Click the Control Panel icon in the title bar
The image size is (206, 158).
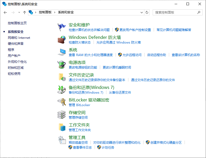pyautogui.click(x=4, y=4)
